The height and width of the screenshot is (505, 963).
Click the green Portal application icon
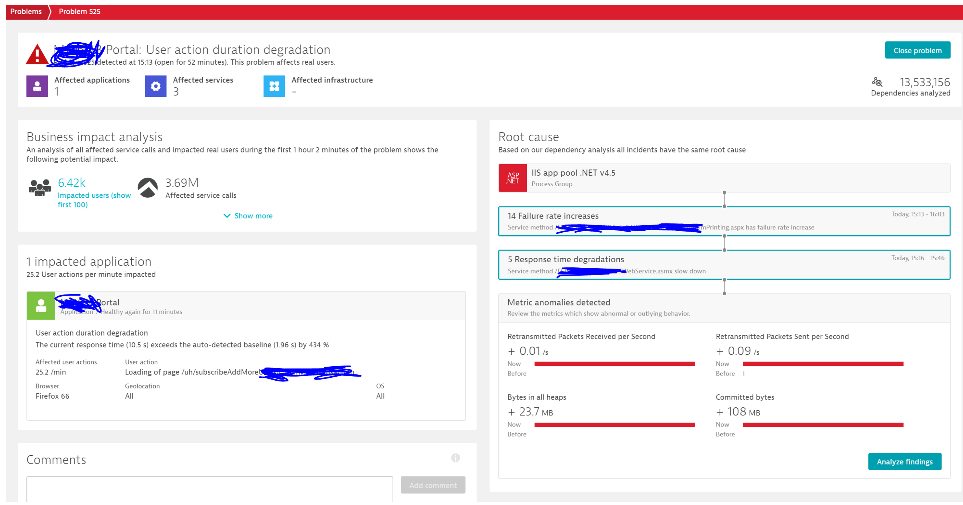41,306
